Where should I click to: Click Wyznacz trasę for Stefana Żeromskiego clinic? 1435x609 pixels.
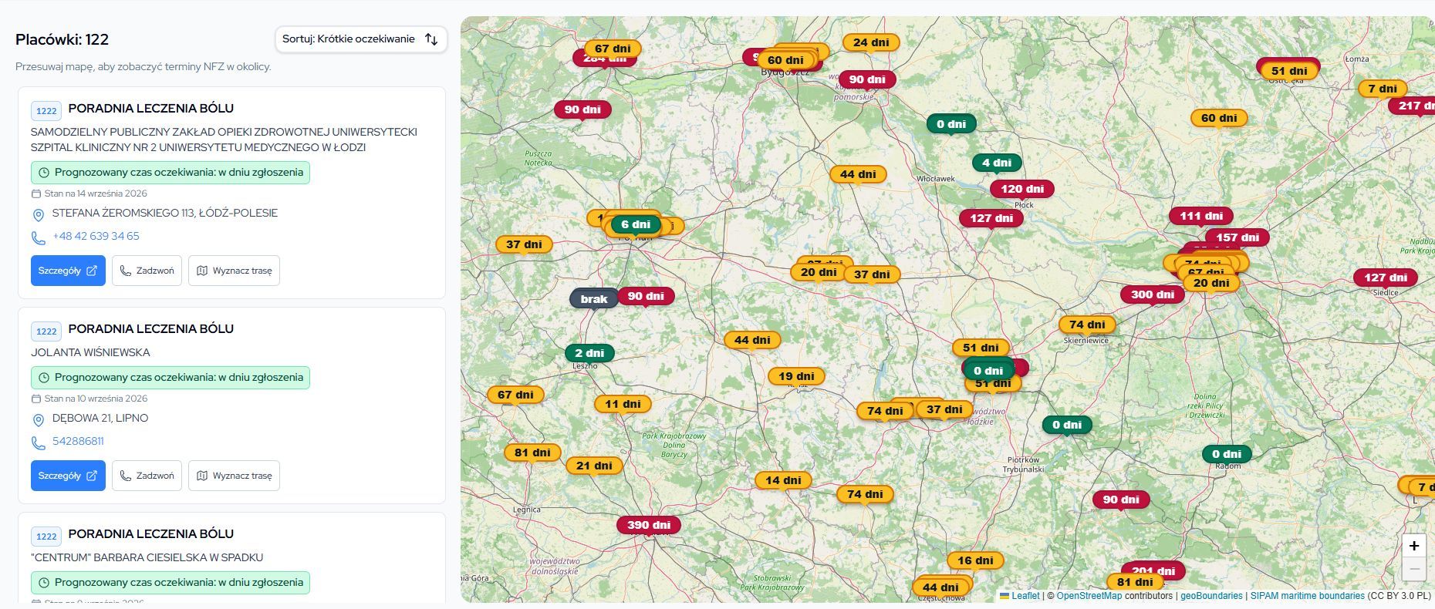point(234,271)
